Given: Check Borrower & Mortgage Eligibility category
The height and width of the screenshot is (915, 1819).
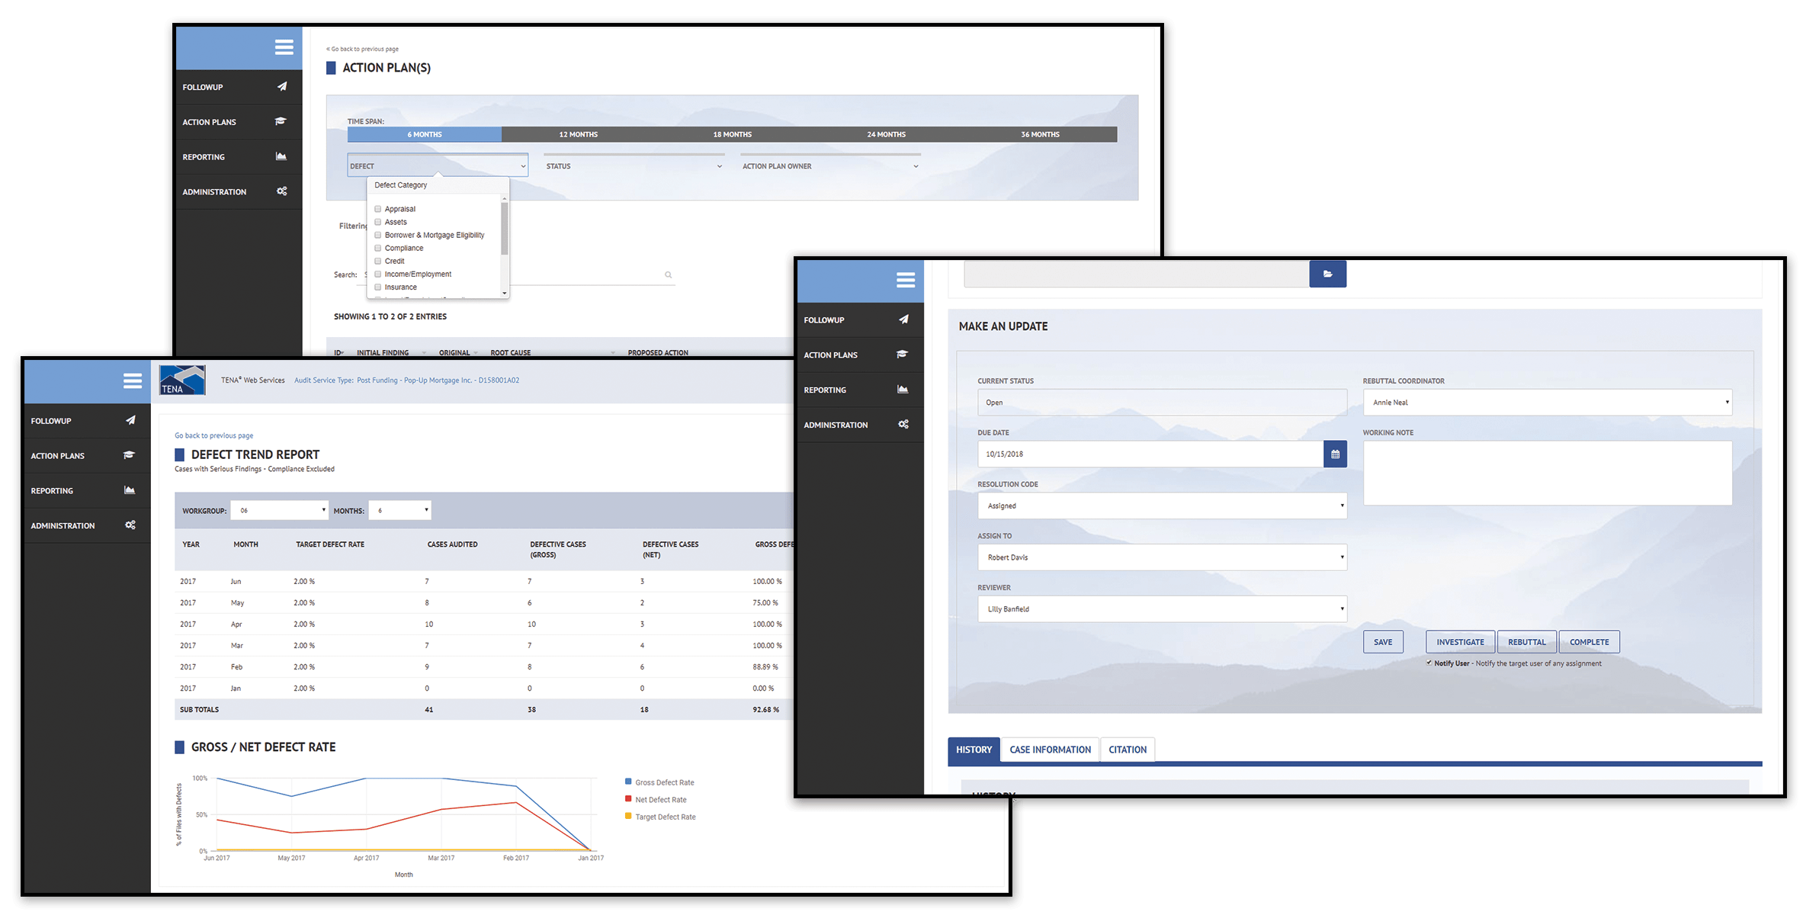Looking at the screenshot, I should tap(377, 235).
